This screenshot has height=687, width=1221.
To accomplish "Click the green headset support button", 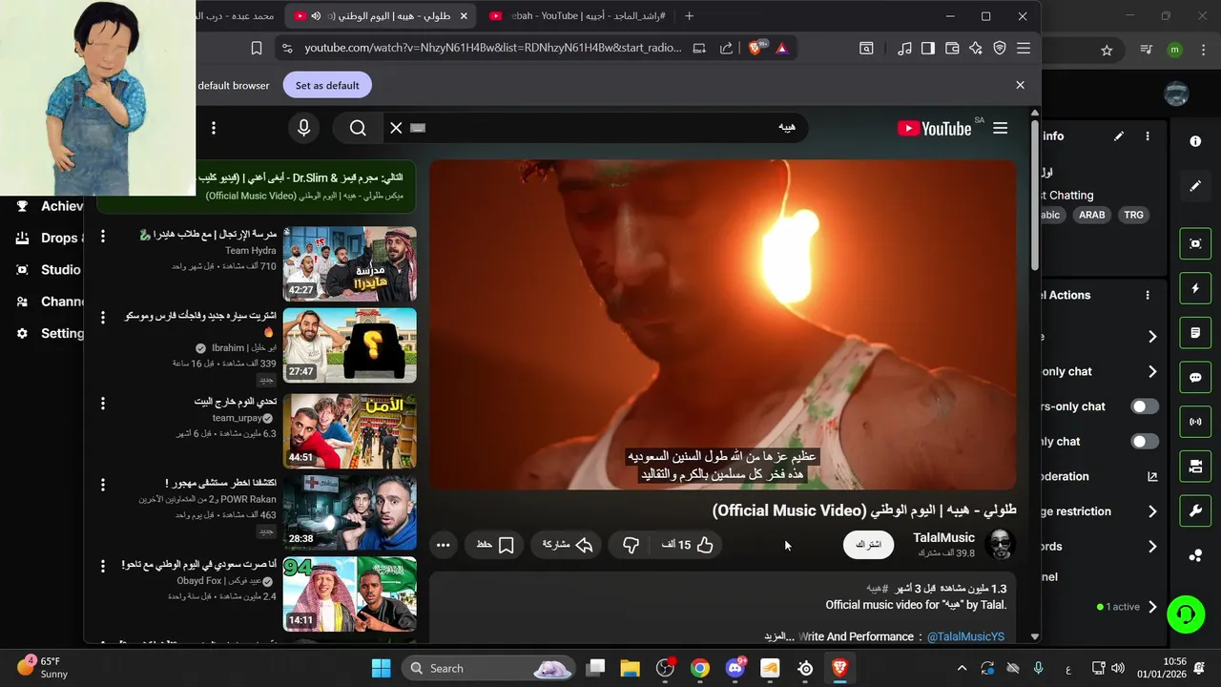I will (x=1186, y=614).
